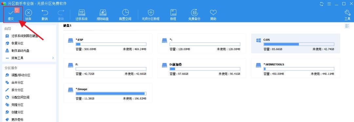Select the C:OS partition card
Screen dimensions: 354x122
pyautogui.click(x=296, y=43)
